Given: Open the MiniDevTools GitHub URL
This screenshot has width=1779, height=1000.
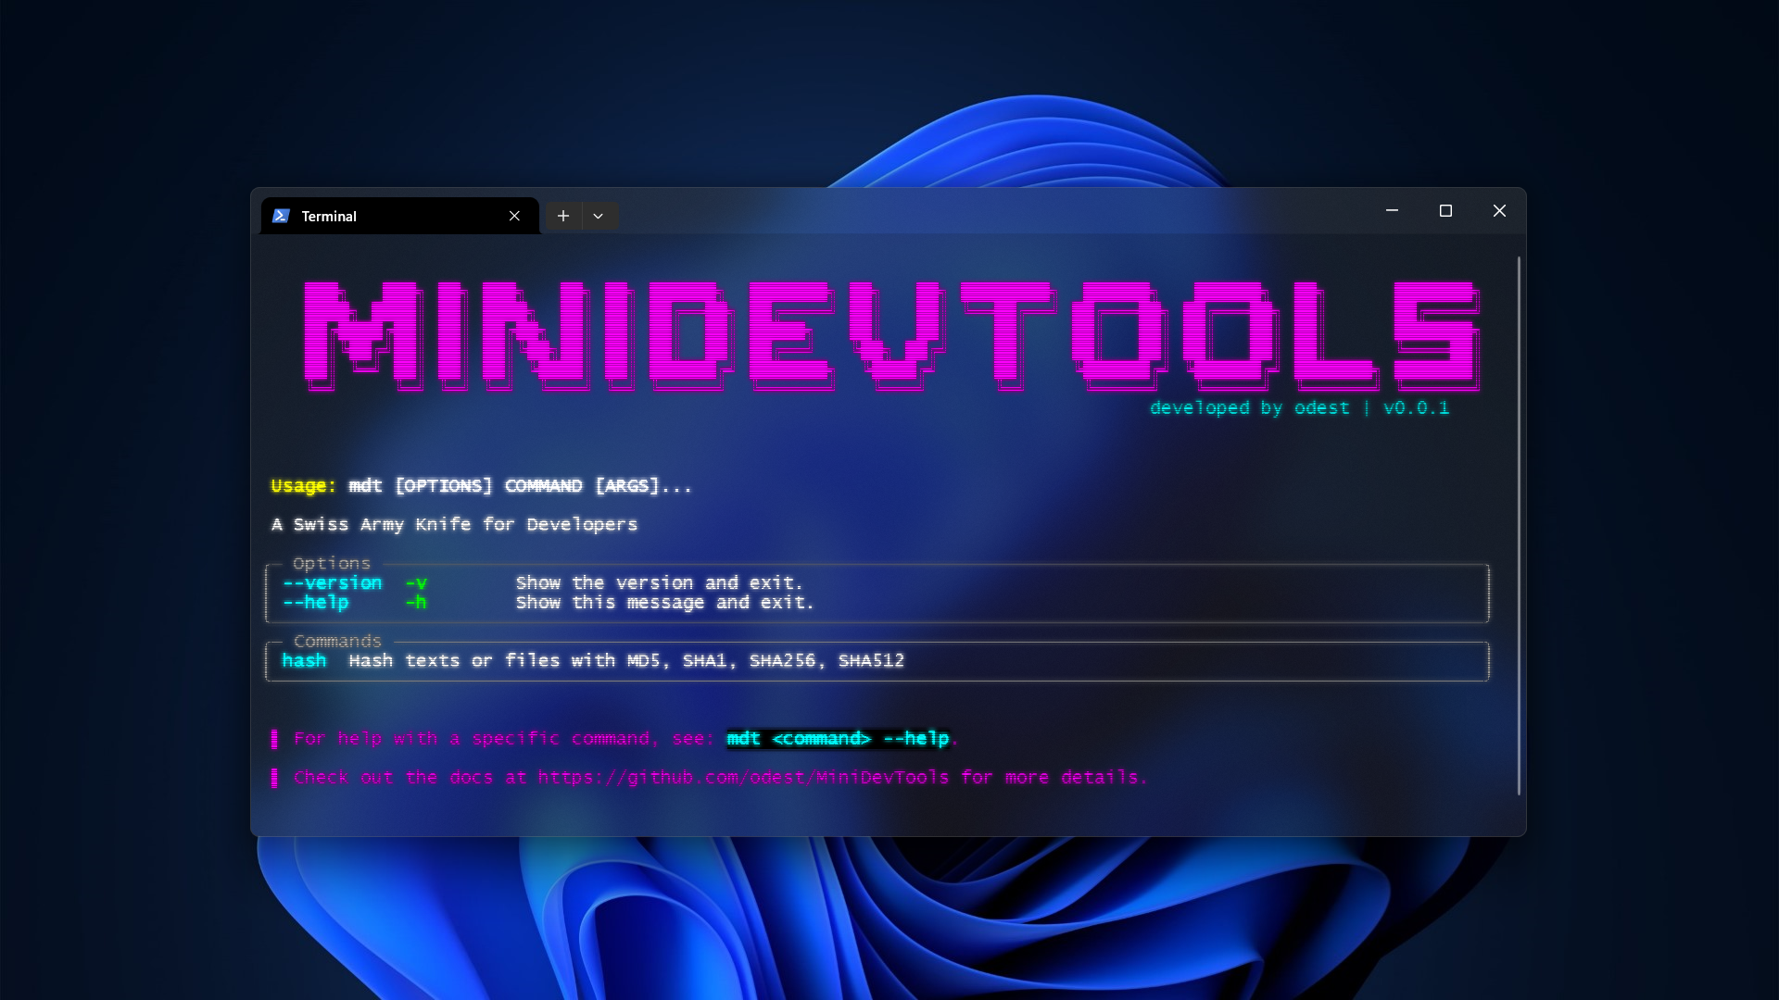Looking at the screenshot, I should [x=744, y=778].
